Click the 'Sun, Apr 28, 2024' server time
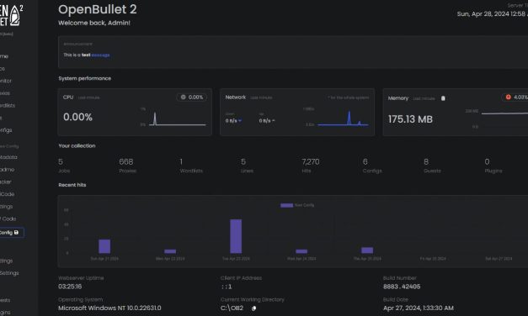 (x=492, y=13)
